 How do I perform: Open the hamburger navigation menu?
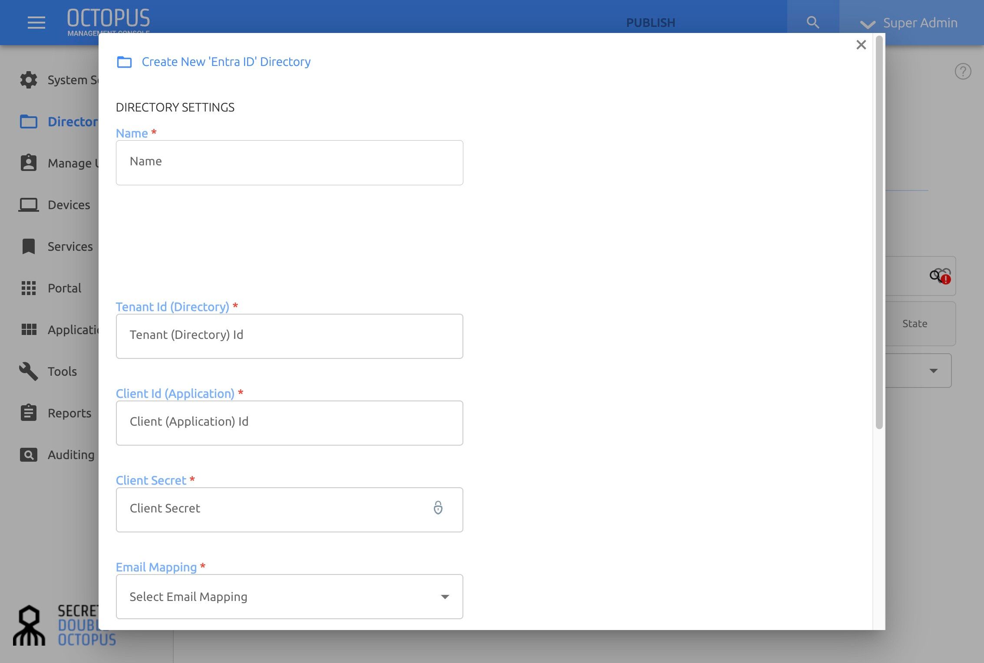(x=36, y=23)
